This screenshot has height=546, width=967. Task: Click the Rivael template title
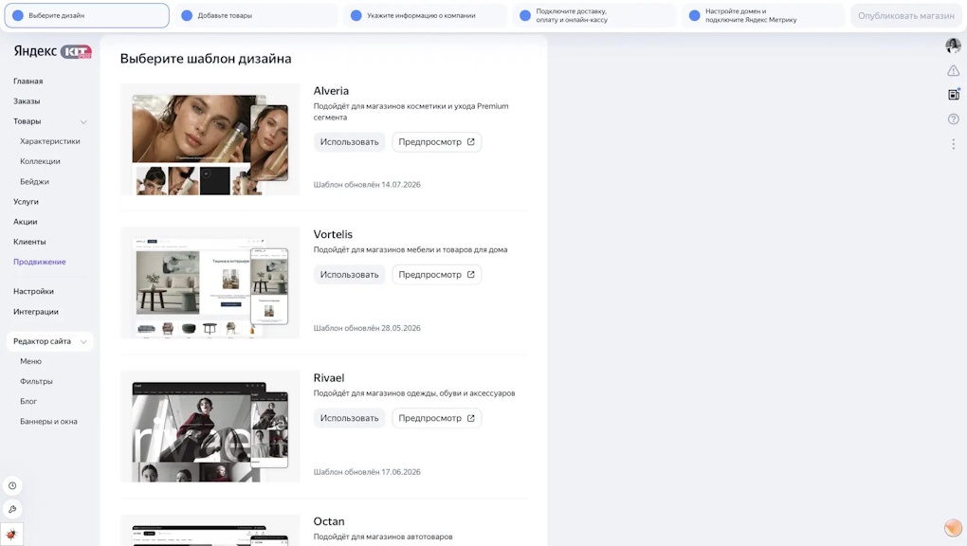tap(329, 378)
